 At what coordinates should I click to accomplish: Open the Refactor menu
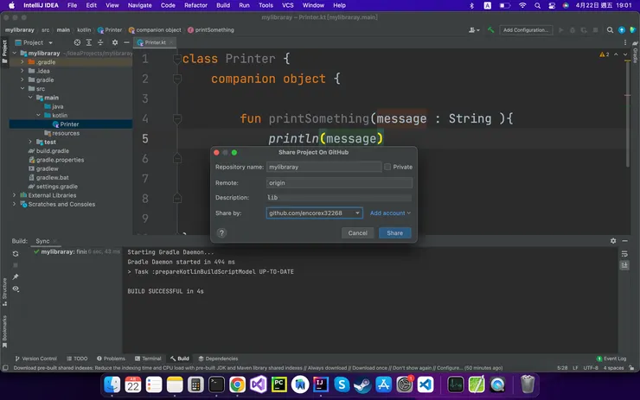click(x=195, y=5)
